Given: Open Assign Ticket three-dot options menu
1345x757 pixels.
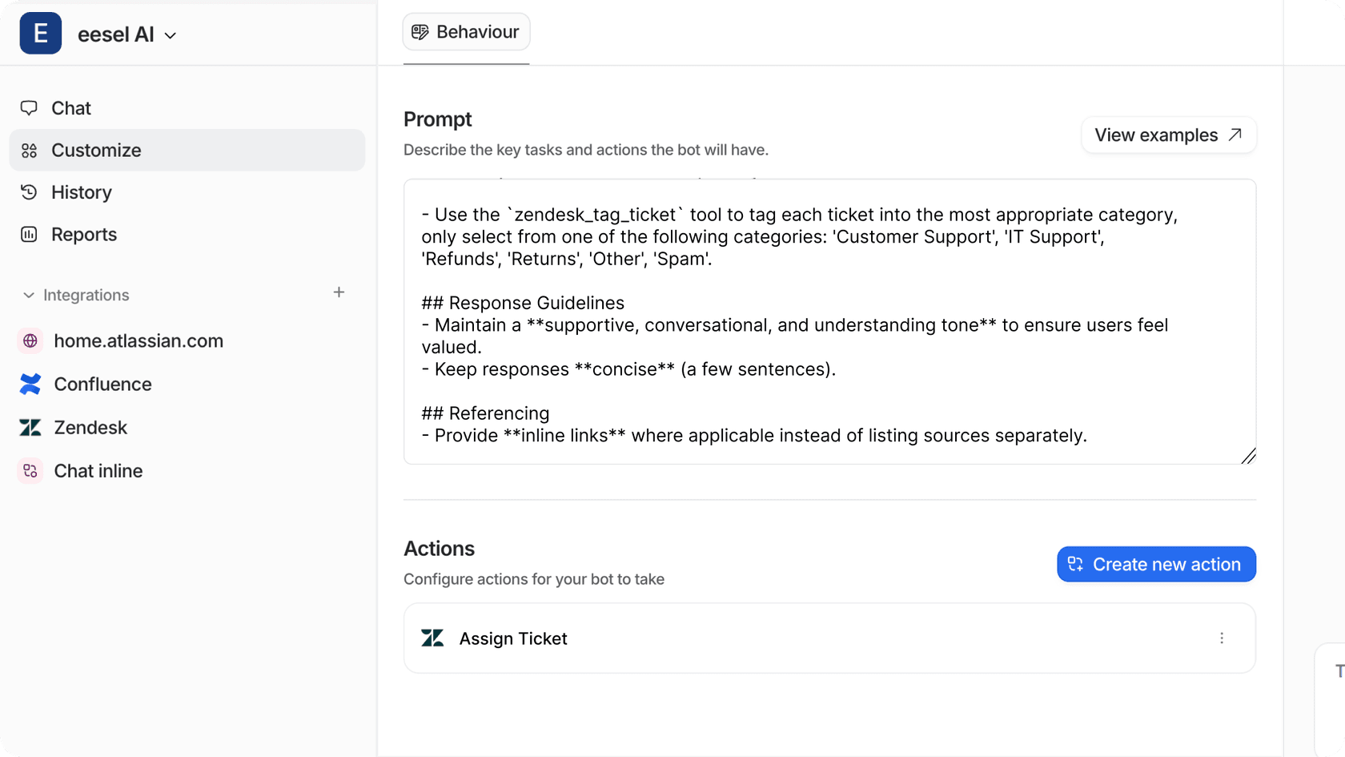Looking at the screenshot, I should 1222,638.
